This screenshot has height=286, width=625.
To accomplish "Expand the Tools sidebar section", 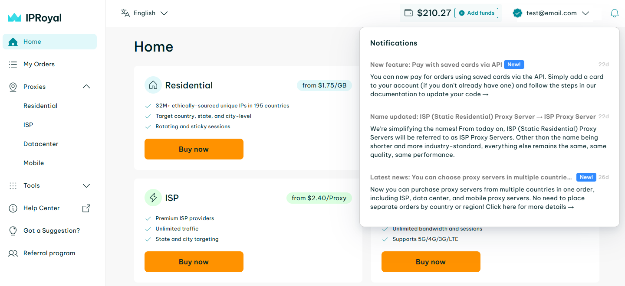I will 86,185.
